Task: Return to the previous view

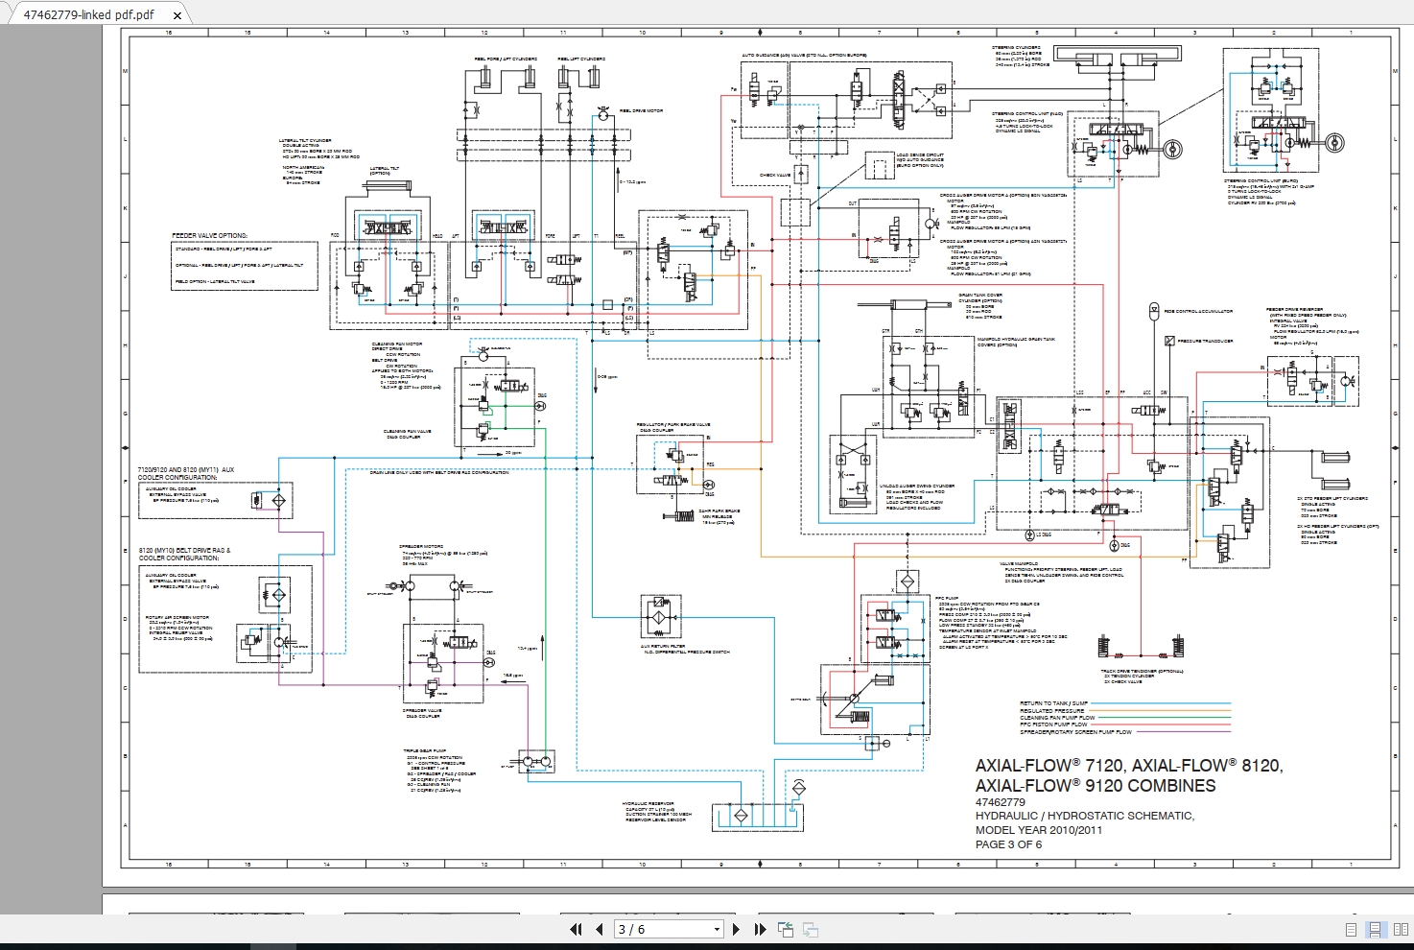Action: pos(787,929)
